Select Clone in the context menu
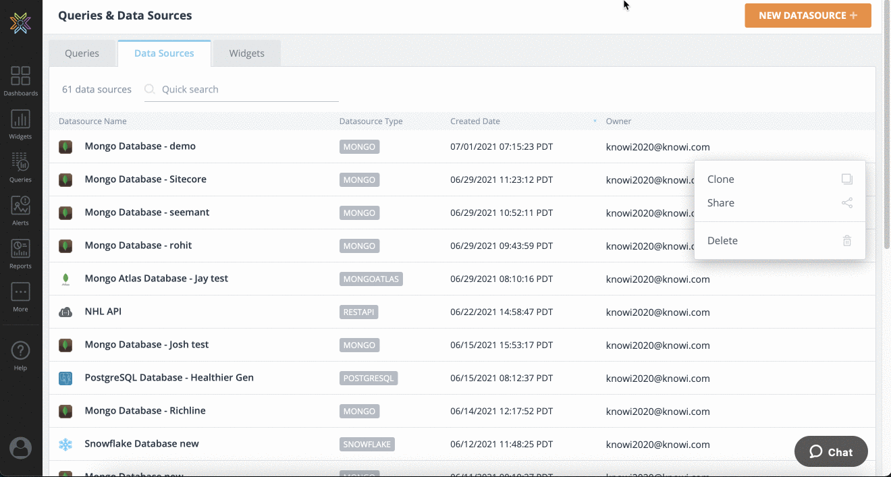The height and width of the screenshot is (477, 891). (x=721, y=179)
